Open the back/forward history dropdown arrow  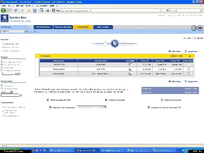[11, 10]
